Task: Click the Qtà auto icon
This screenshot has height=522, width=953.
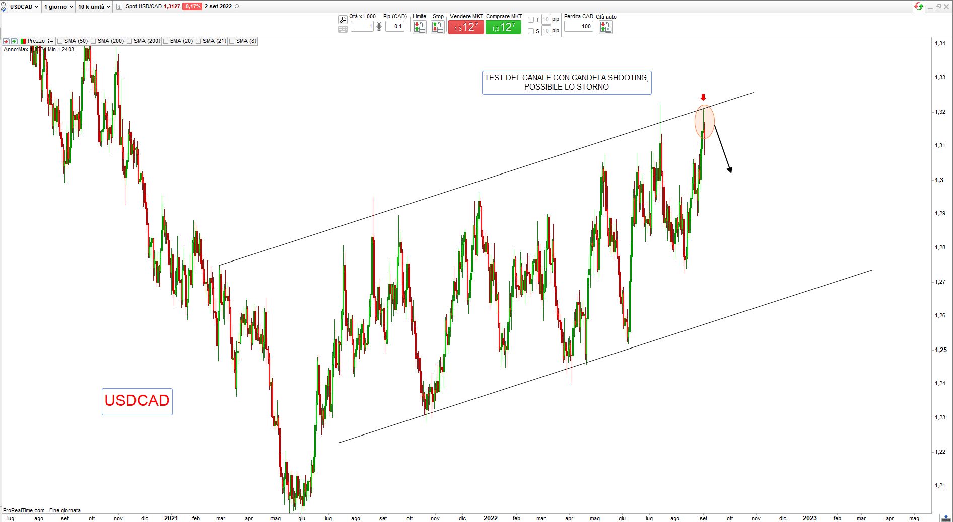Action: [605, 27]
